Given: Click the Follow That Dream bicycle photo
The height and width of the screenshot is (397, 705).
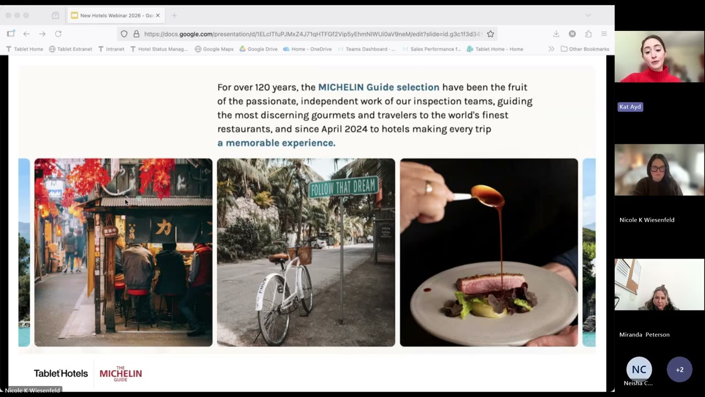Looking at the screenshot, I should click(306, 253).
